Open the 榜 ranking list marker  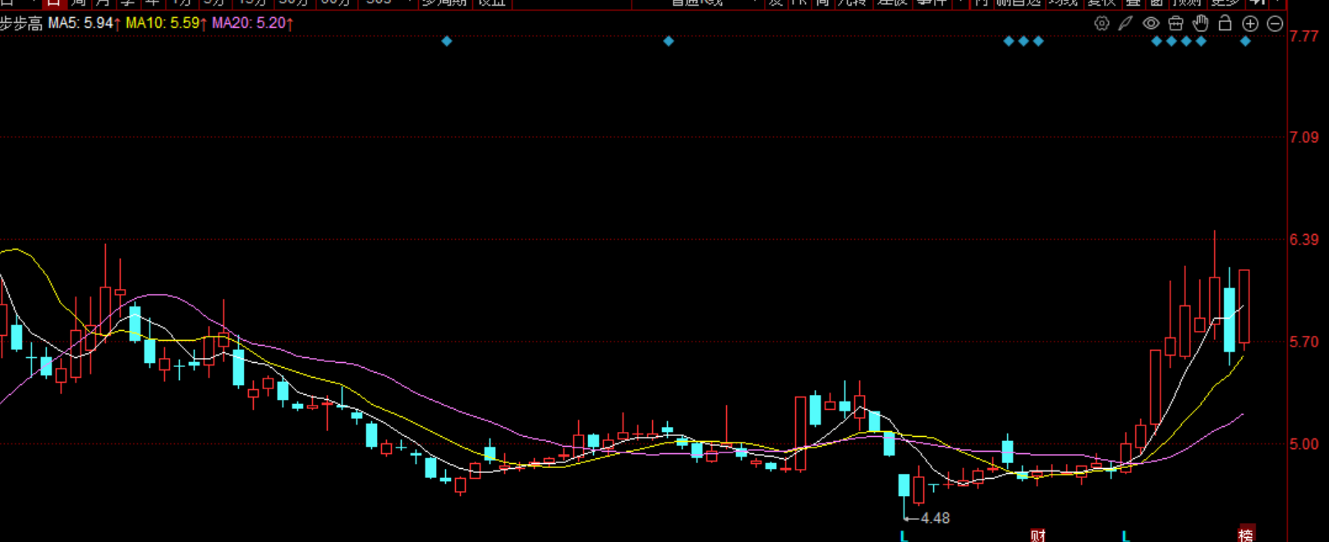[x=1246, y=535]
